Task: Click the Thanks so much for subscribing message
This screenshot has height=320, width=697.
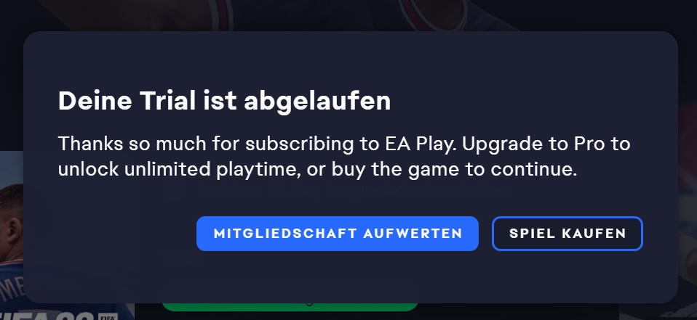Action: 344,157
